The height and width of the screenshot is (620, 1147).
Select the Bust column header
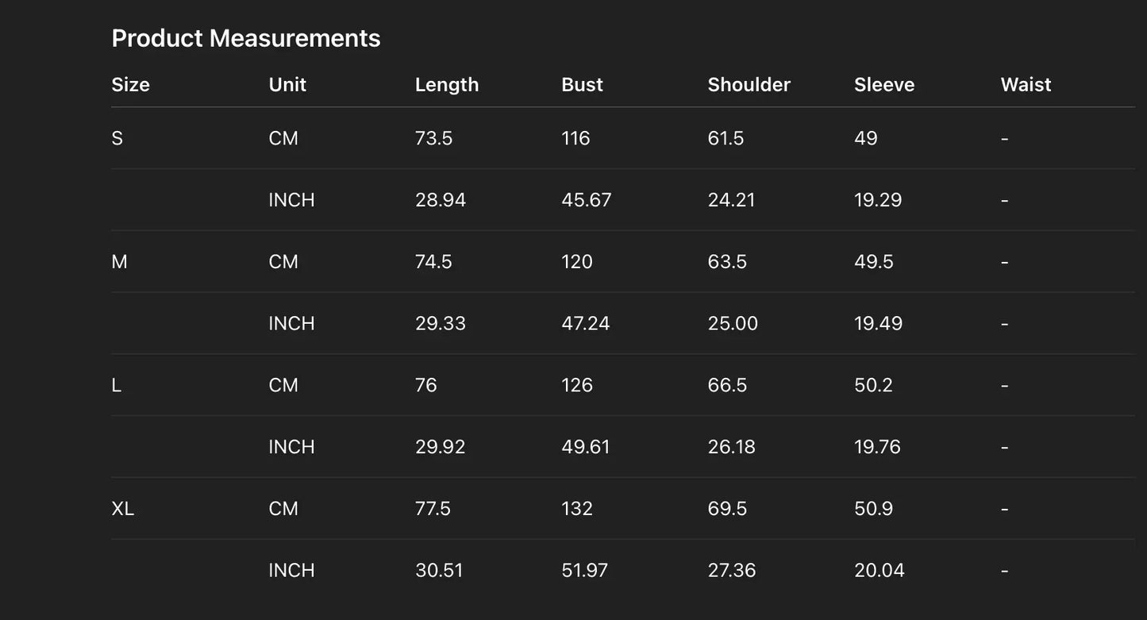[582, 85]
